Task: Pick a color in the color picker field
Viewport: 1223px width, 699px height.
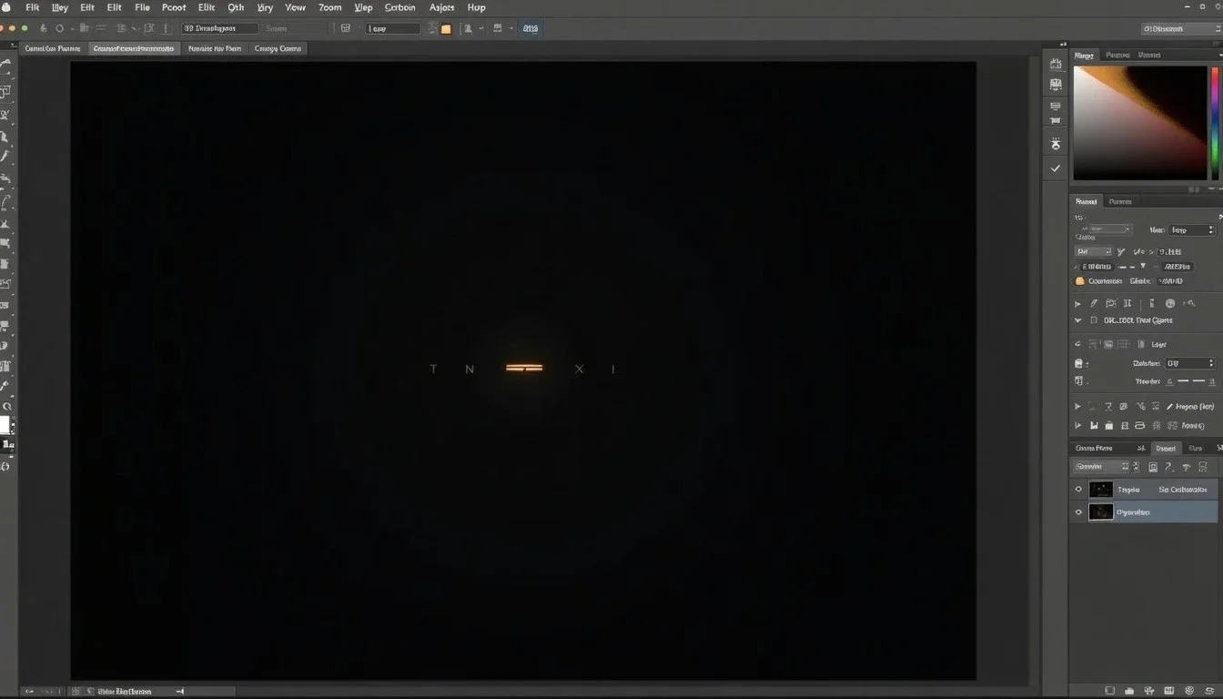Action: pos(1139,123)
